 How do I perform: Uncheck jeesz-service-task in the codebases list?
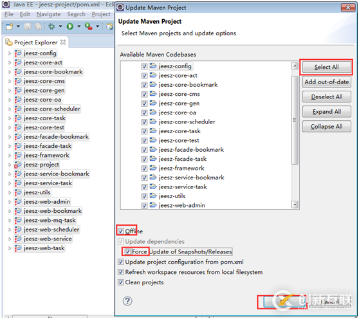[x=144, y=187]
